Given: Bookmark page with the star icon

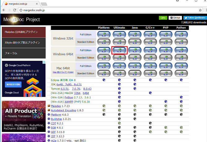Looking at the screenshot, I should (200, 10).
